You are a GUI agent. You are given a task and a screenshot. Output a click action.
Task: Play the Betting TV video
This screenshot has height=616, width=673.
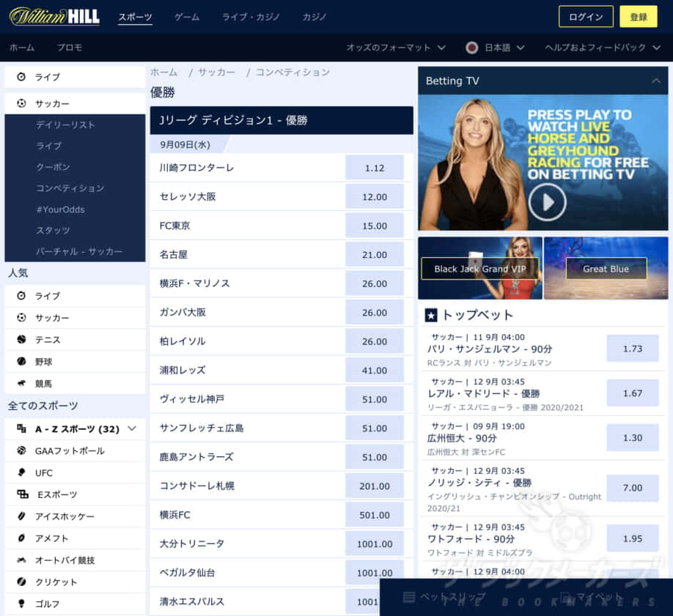tap(547, 201)
